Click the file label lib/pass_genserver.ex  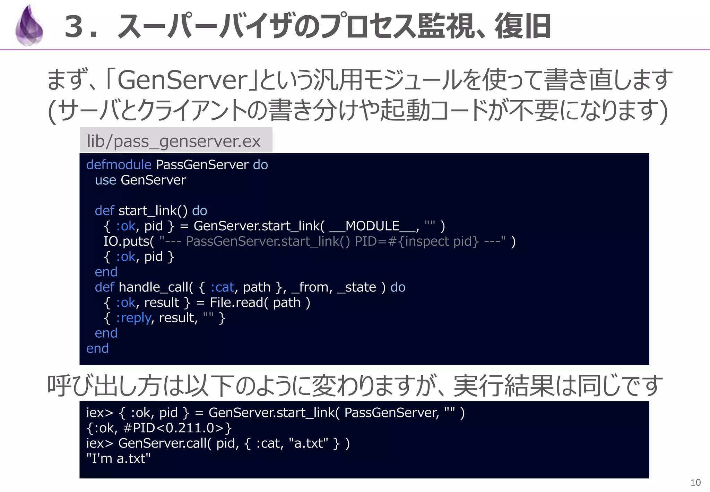click(174, 141)
